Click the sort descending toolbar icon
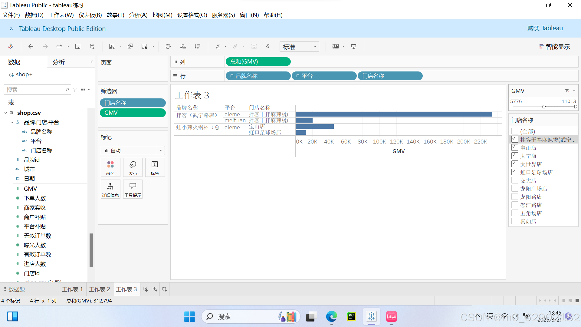The image size is (581, 327). (198, 46)
